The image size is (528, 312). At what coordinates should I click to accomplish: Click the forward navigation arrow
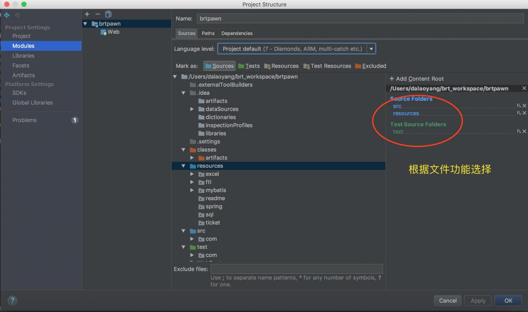tap(18, 15)
